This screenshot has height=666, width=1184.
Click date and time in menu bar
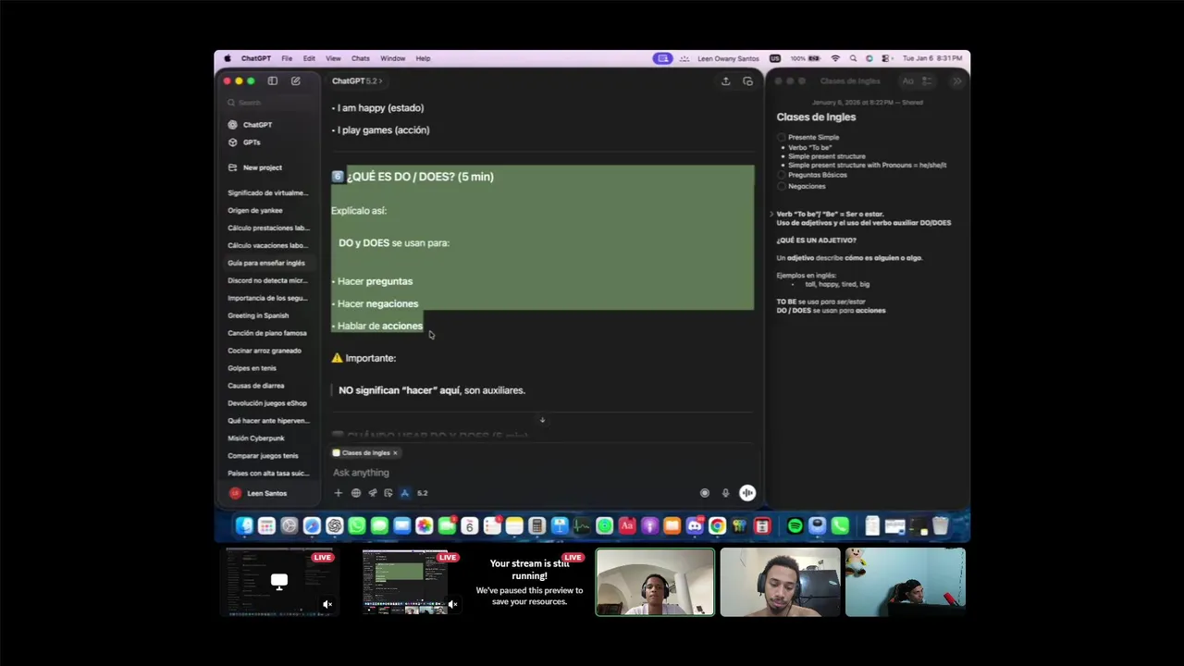coord(932,58)
